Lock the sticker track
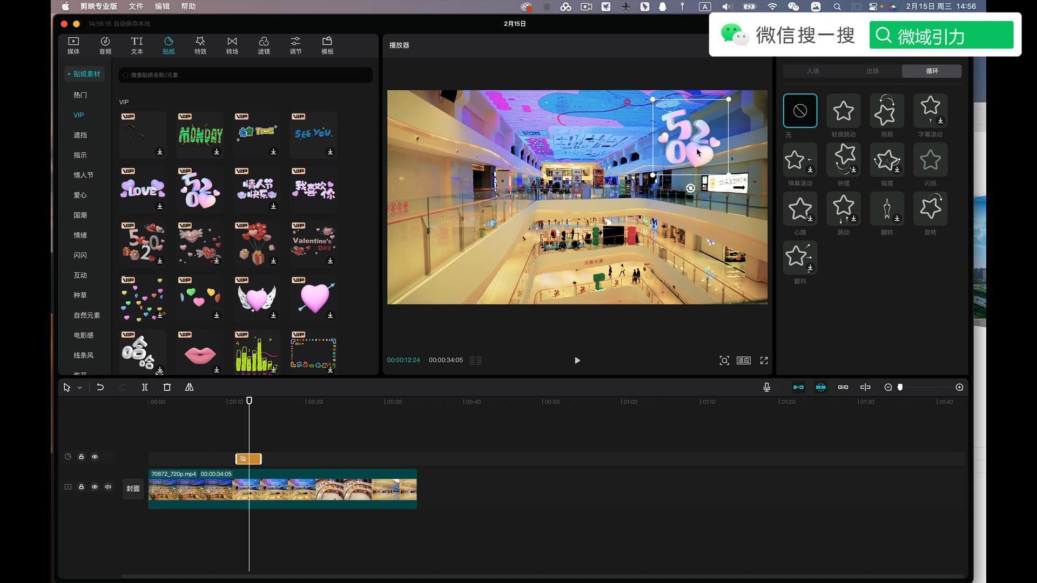 (82, 457)
